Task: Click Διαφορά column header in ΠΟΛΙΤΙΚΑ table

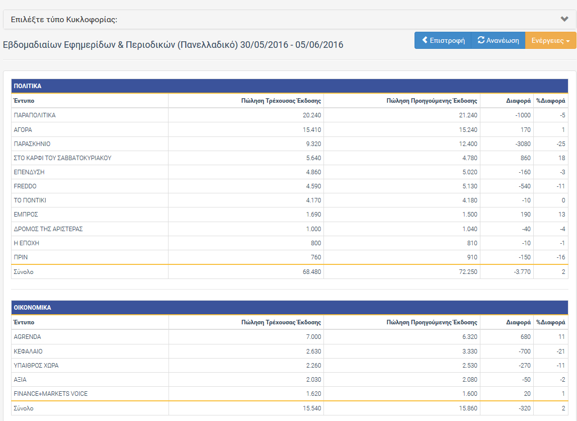Action: [x=518, y=101]
